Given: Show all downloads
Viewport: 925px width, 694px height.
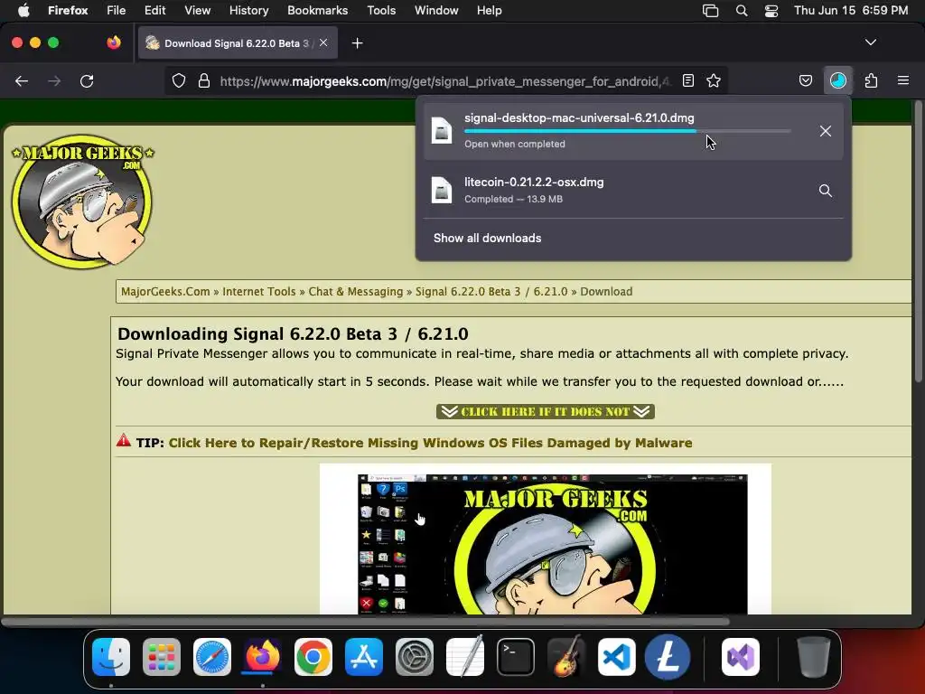Looking at the screenshot, I should pyautogui.click(x=487, y=238).
